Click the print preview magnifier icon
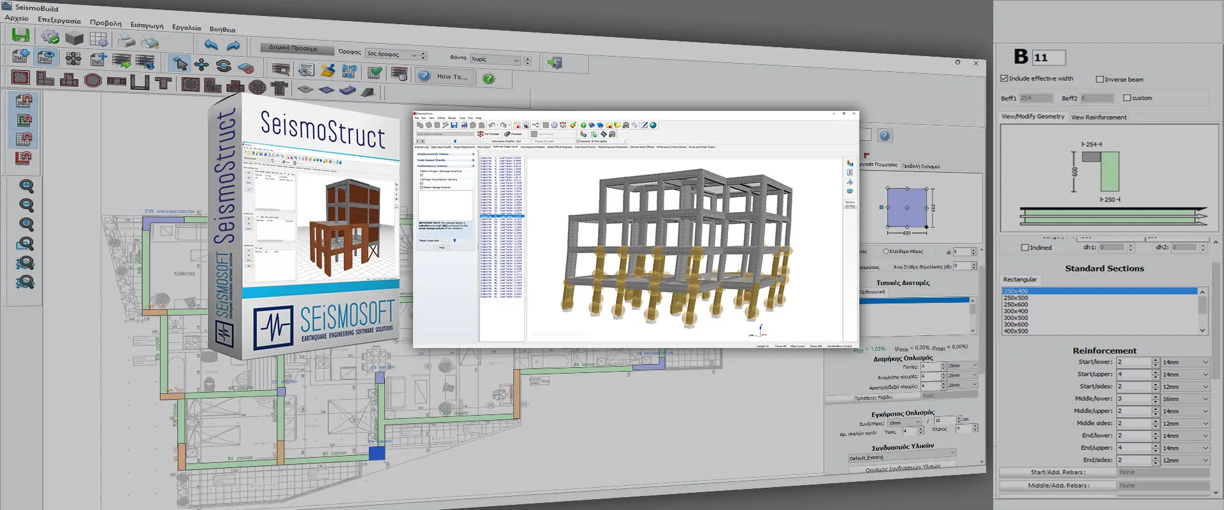Screen dimensions: 1224x510 coord(150,43)
